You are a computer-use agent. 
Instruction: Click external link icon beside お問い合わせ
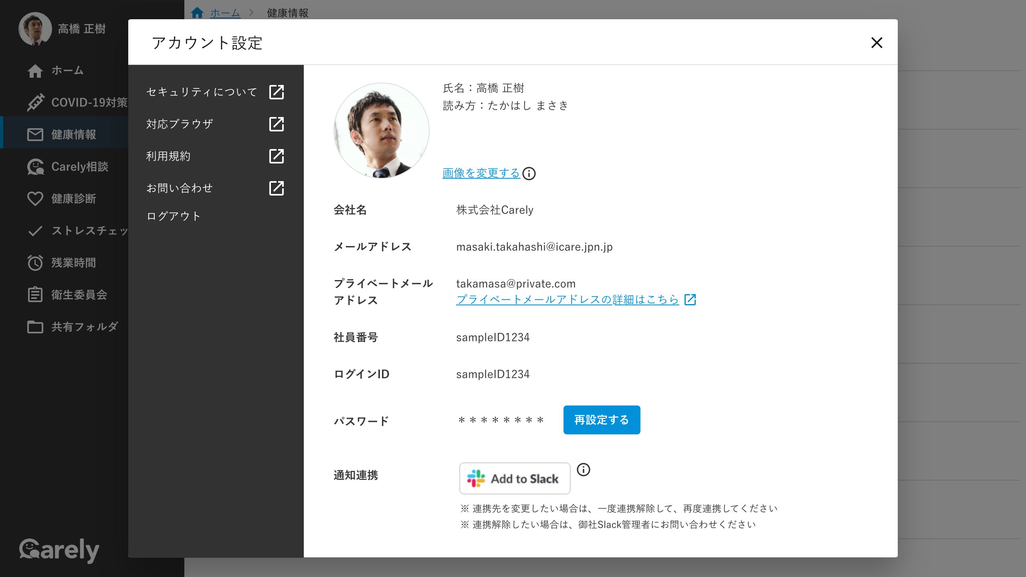[277, 188]
